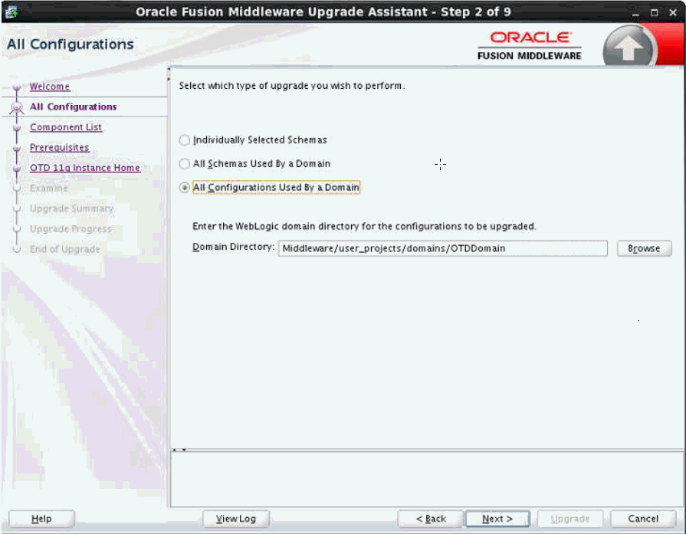Click the OTD 11g Instance Home node icon
Screen dimensions: 686x534
point(17,169)
